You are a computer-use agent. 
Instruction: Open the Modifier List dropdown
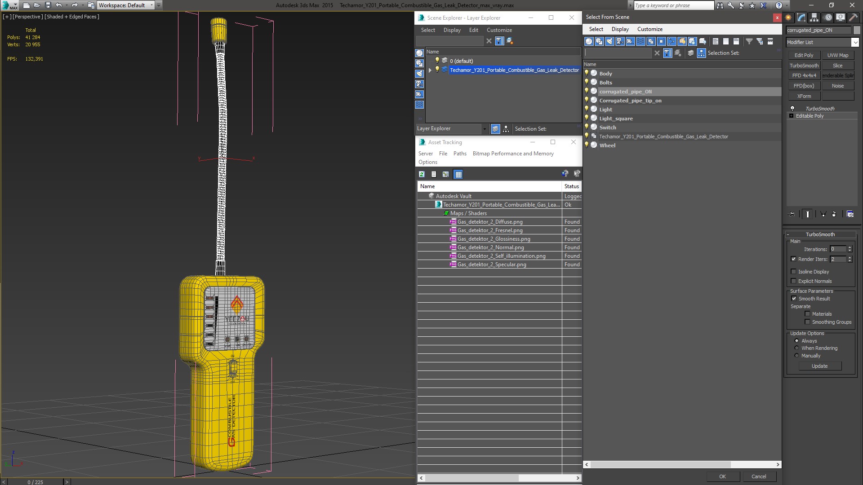click(x=854, y=42)
